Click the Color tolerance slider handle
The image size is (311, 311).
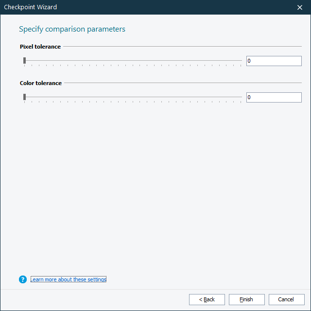tap(24, 97)
